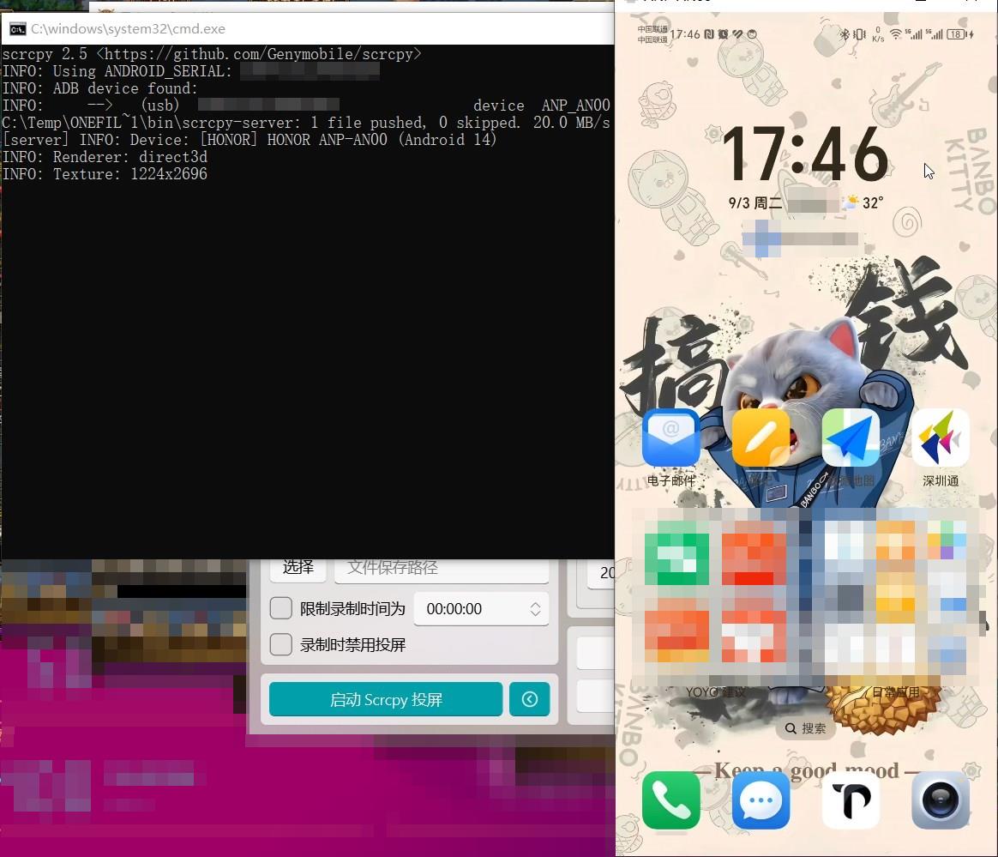Open the blue paper-plane maps app
This screenshot has height=857, width=998.
[851, 438]
